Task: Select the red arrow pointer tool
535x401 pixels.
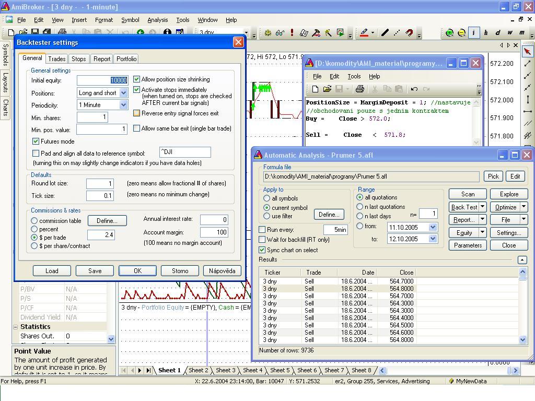Action: (527, 51)
